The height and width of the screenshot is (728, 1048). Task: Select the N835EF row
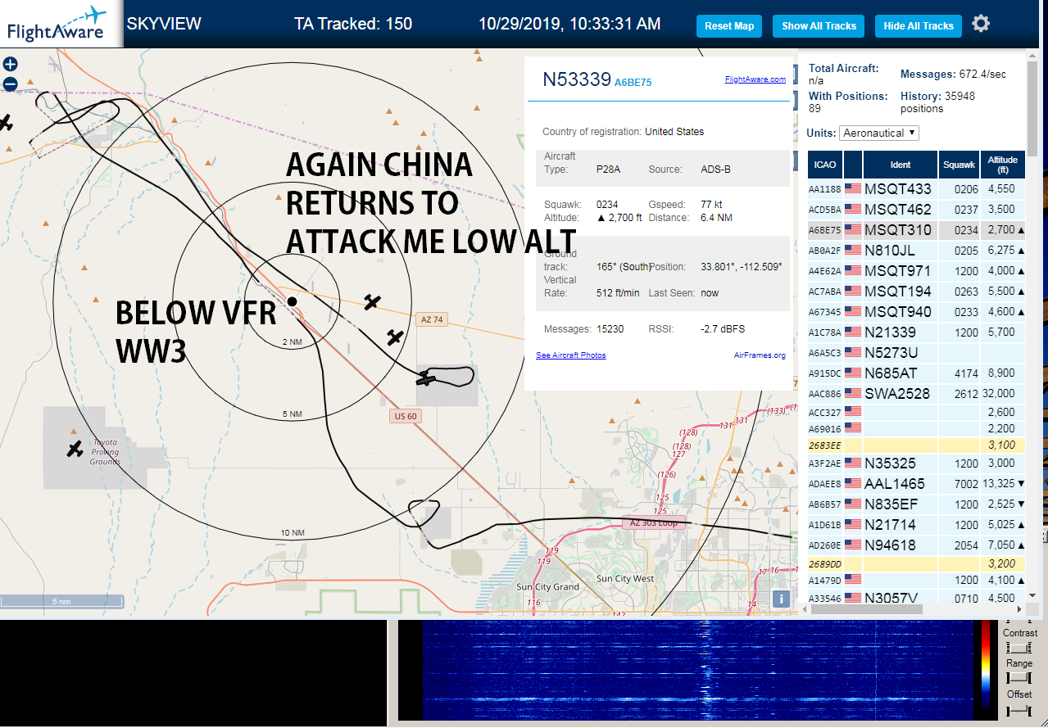point(916,504)
